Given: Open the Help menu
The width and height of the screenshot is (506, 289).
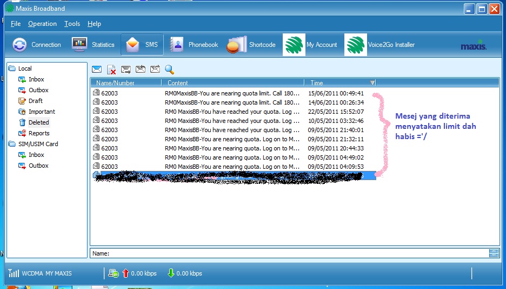Looking at the screenshot, I should pyautogui.click(x=94, y=24).
